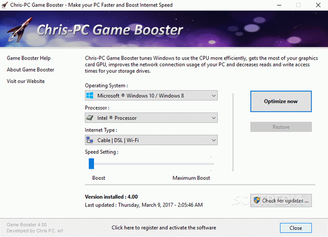This screenshot has height=237, width=328.
Task: Click the Maximum Boost label
Action: (191, 178)
